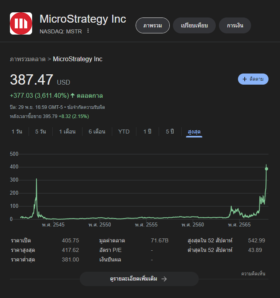Click the plus icon on the follow button

[245, 79]
